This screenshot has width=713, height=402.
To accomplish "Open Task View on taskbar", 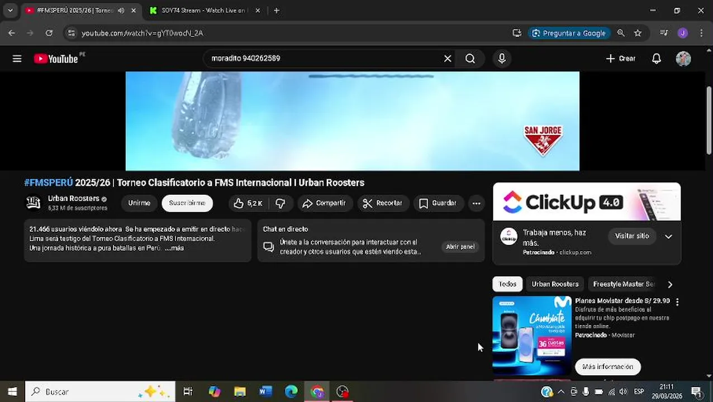I will [188, 391].
